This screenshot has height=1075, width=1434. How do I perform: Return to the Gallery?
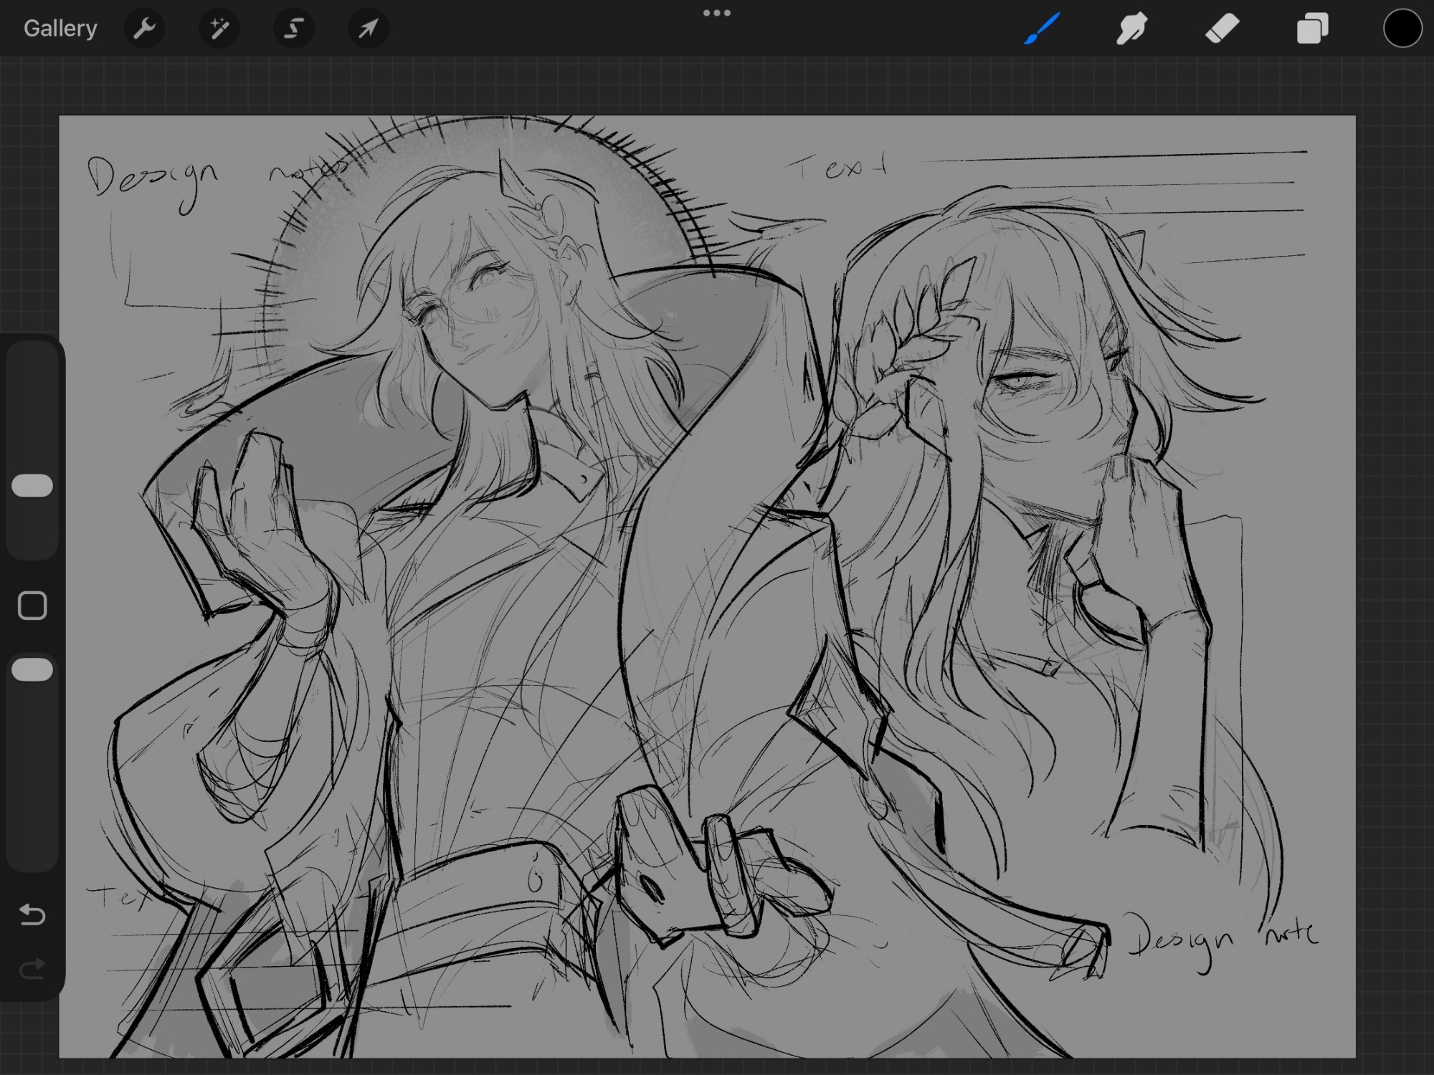click(60, 29)
